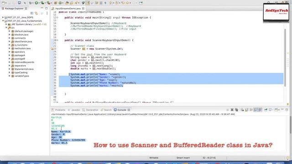This screenshot has height=164, width=292.
Task: Click the Debug bug toolbar icon
Action: pos(31,3)
